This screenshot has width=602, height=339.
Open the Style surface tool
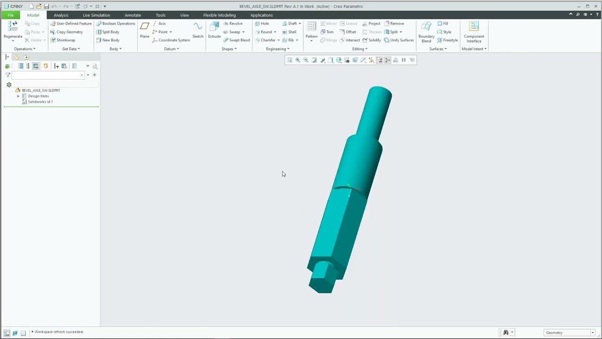pyautogui.click(x=444, y=32)
